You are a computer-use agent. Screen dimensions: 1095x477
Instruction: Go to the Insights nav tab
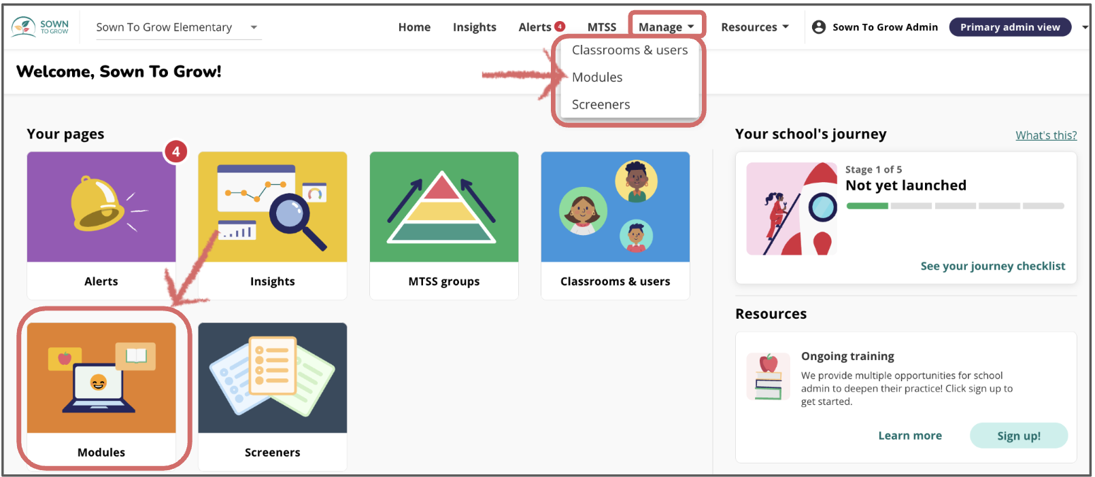pos(474,27)
